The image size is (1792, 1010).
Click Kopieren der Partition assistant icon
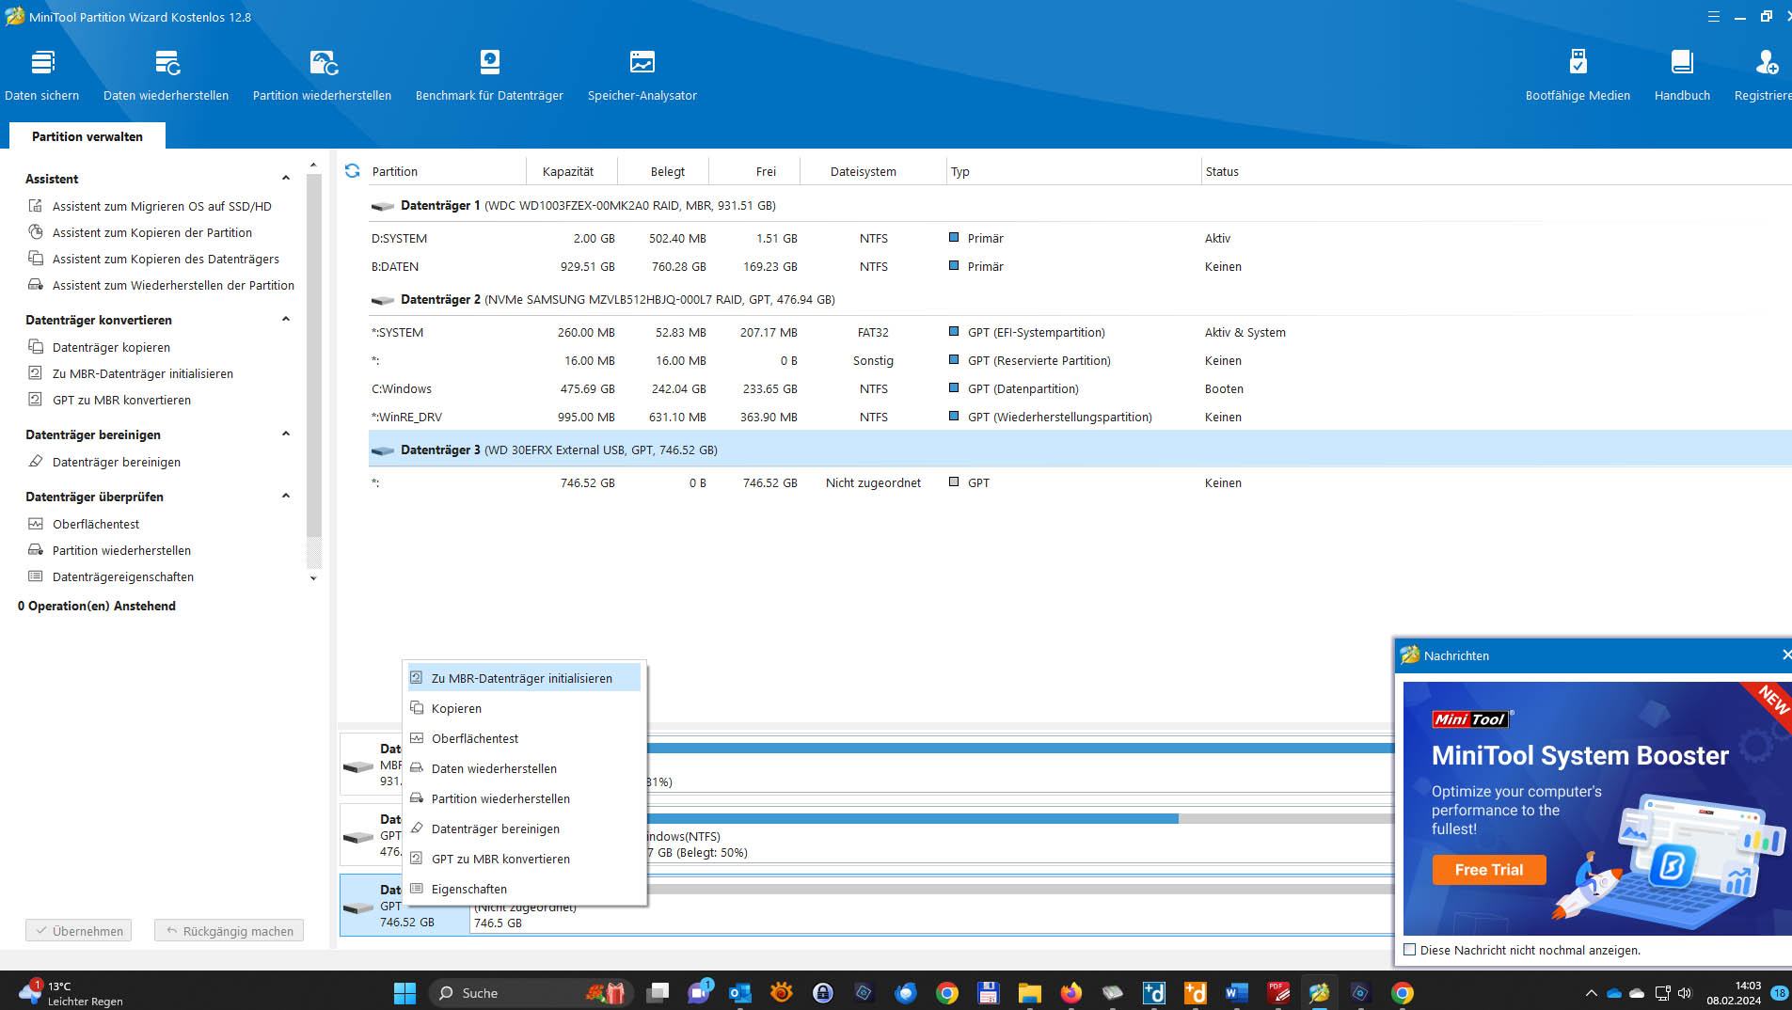pos(36,232)
